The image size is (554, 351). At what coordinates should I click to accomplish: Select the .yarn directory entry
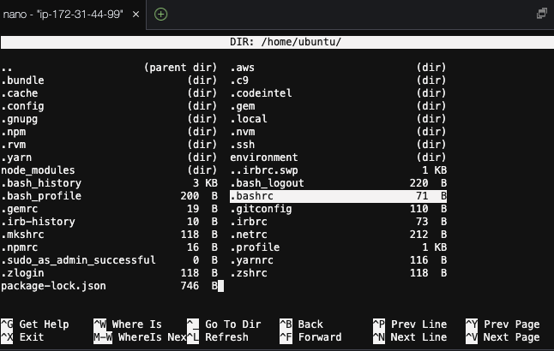[109, 158]
